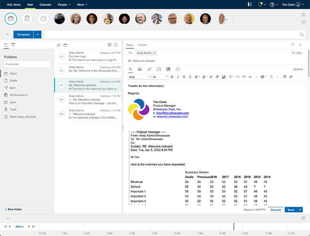
Task: Toggle the message list filter icon
Action: click(13, 45)
